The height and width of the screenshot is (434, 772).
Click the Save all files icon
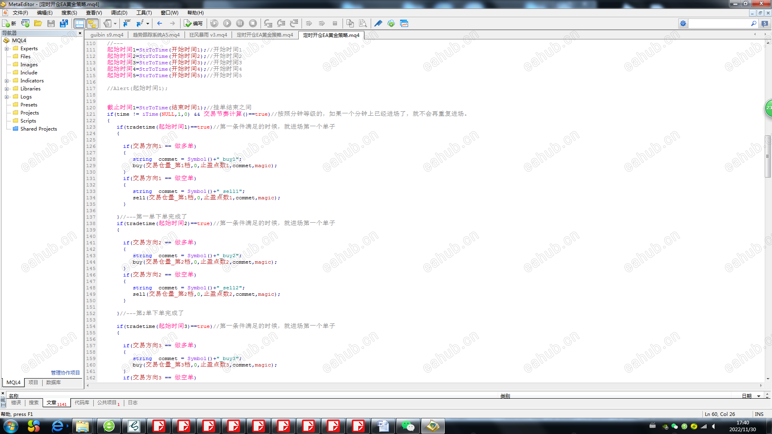click(64, 23)
